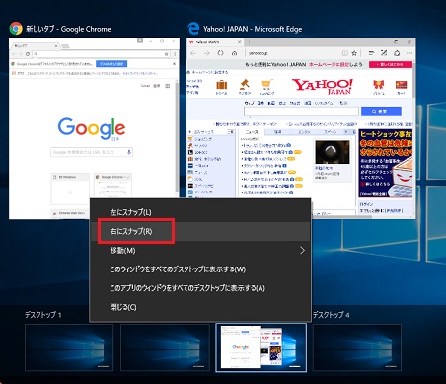This screenshot has height=384, width=446.
Task: Dismiss the Chrome infobar with its X
Action: coord(174,64)
